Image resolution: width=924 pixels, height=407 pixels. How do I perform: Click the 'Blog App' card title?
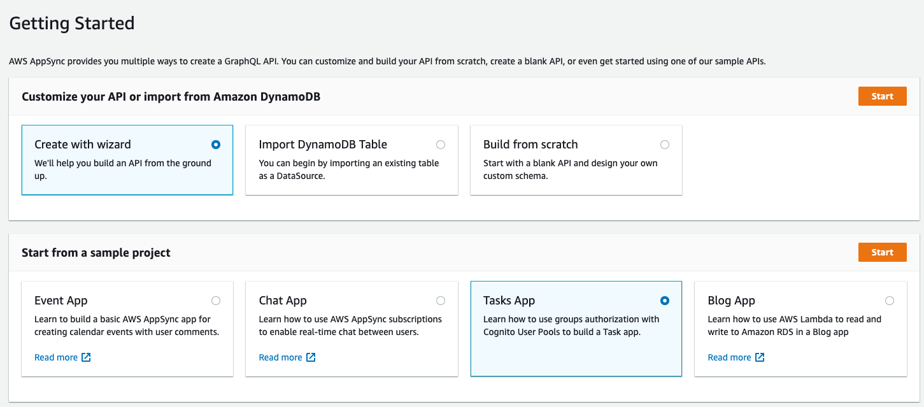(x=731, y=301)
